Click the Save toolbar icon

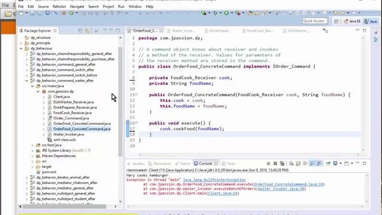(32, 13)
